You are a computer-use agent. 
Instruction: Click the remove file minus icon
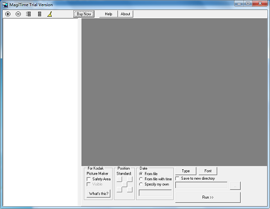pyautogui.click(x=18, y=14)
